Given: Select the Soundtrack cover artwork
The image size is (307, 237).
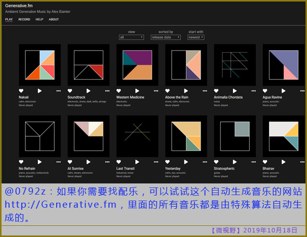Looking at the screenshot, I should tap(89, 65).
